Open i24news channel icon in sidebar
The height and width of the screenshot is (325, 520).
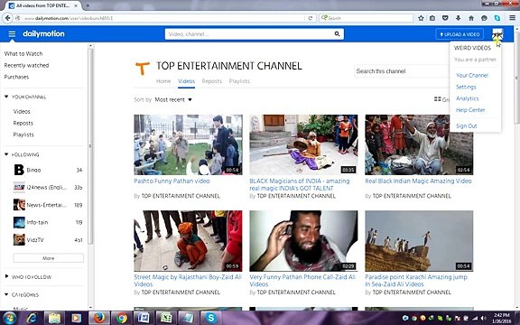tap(19, 188)
